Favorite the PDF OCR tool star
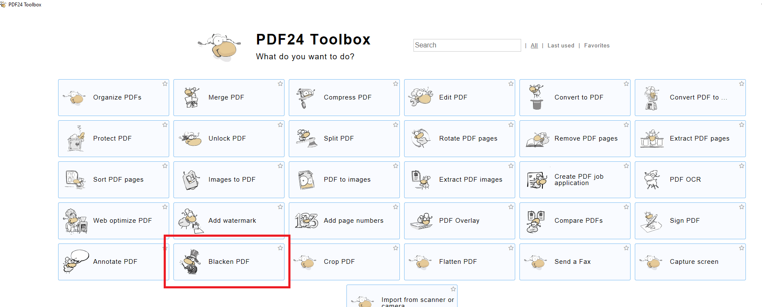The width and height of the screenshot is (762, 307). click(742, 166)
